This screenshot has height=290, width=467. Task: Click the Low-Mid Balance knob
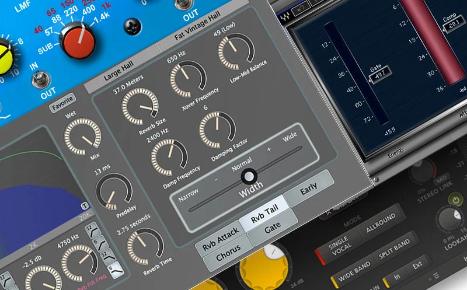(x=236, y=51)
